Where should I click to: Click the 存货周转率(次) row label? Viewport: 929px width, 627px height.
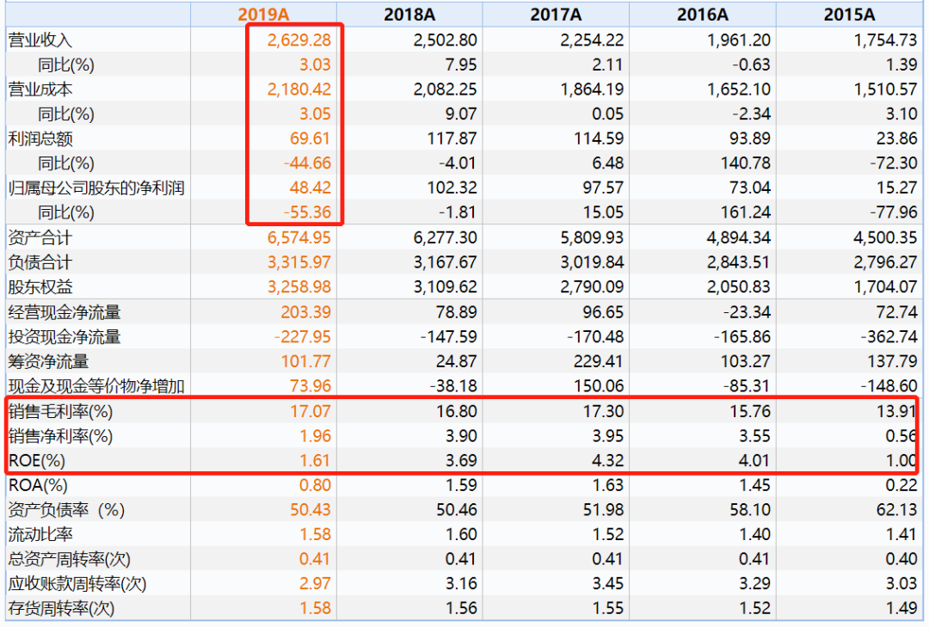point(61,609)
